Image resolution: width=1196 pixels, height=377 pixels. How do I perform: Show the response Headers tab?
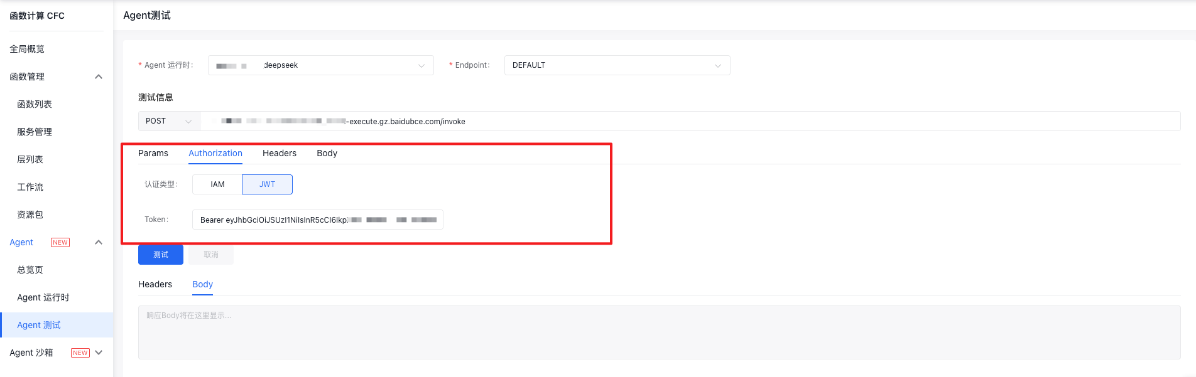tap(155, 284)
